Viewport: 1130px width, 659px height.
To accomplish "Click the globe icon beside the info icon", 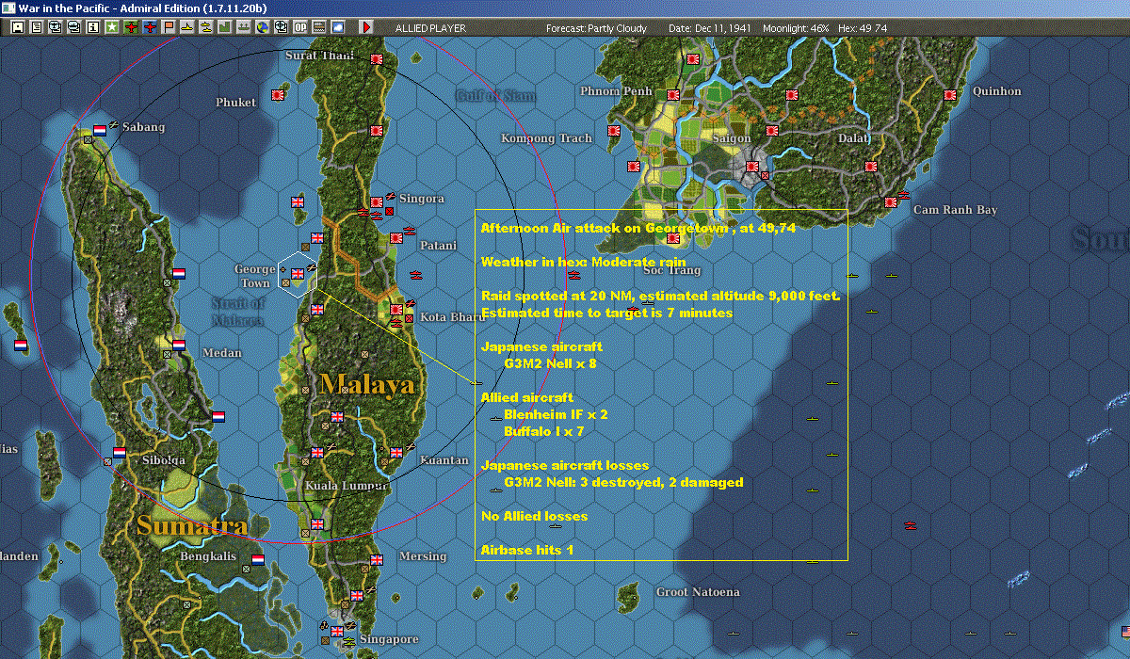I will (74, 27).
